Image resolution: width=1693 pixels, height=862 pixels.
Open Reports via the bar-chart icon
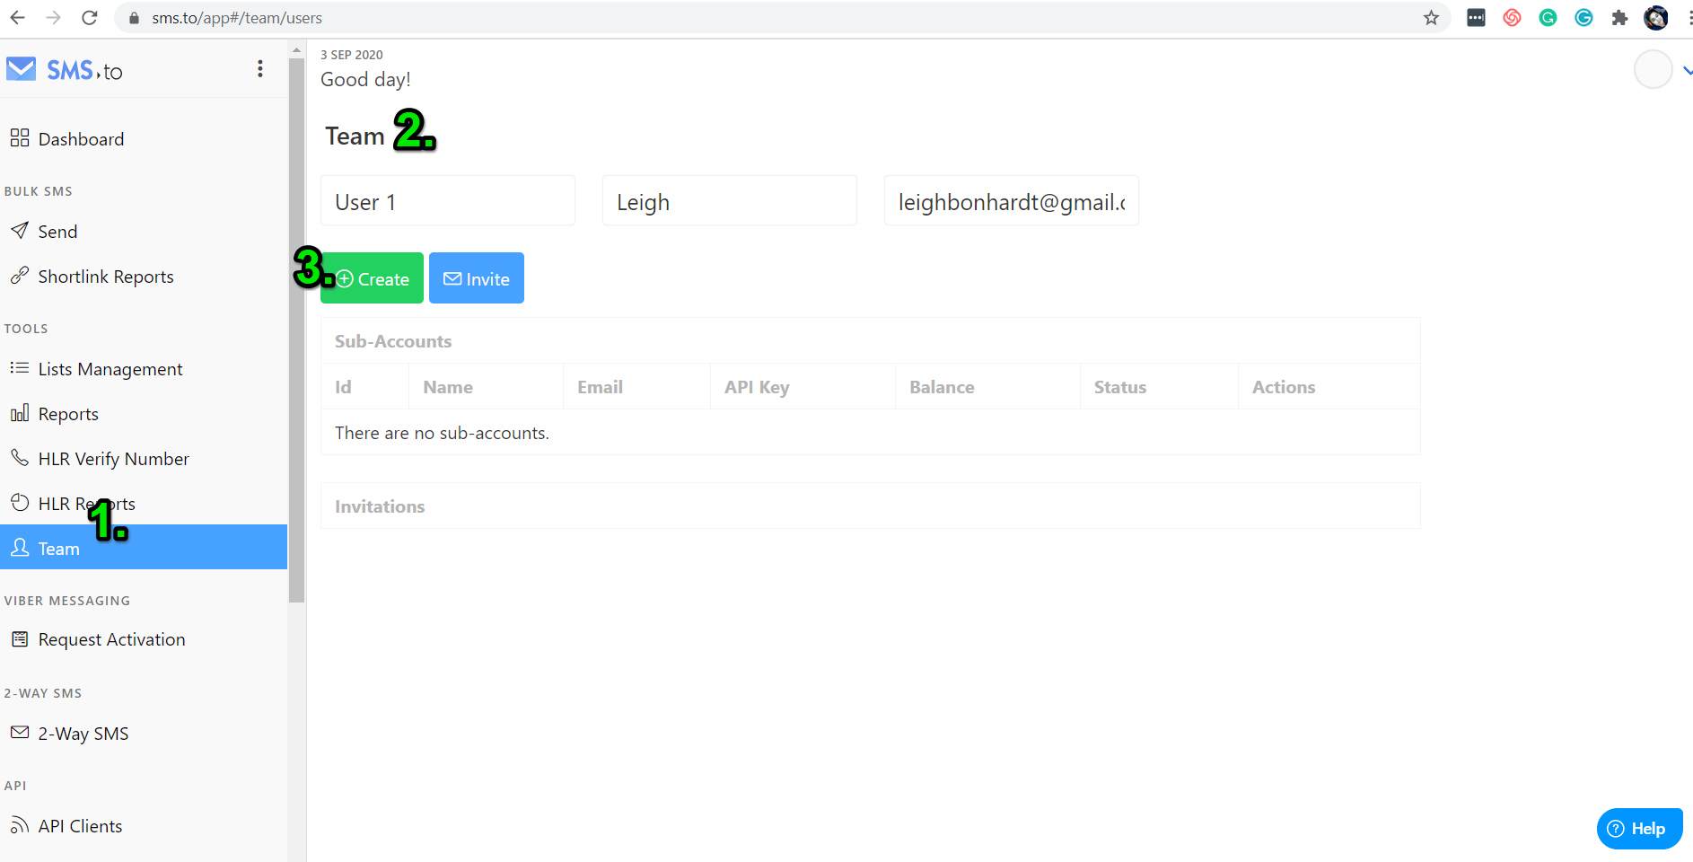(20, 413)
